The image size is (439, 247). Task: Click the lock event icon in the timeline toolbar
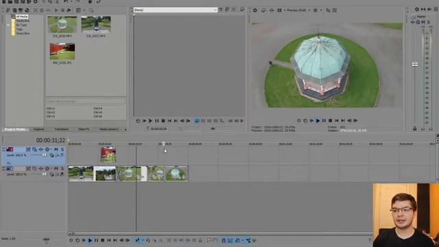[200, 240]
